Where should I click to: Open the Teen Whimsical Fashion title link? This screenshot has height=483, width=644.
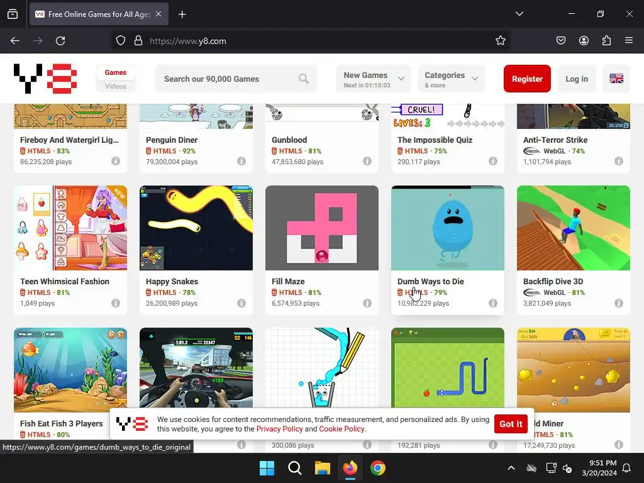65,281
